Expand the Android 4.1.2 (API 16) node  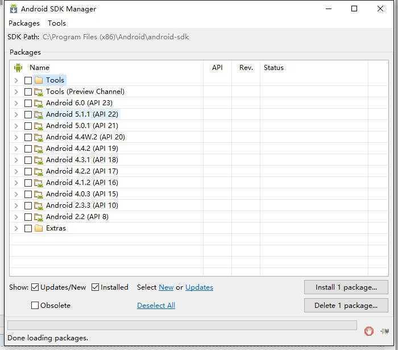click(16, 183)
